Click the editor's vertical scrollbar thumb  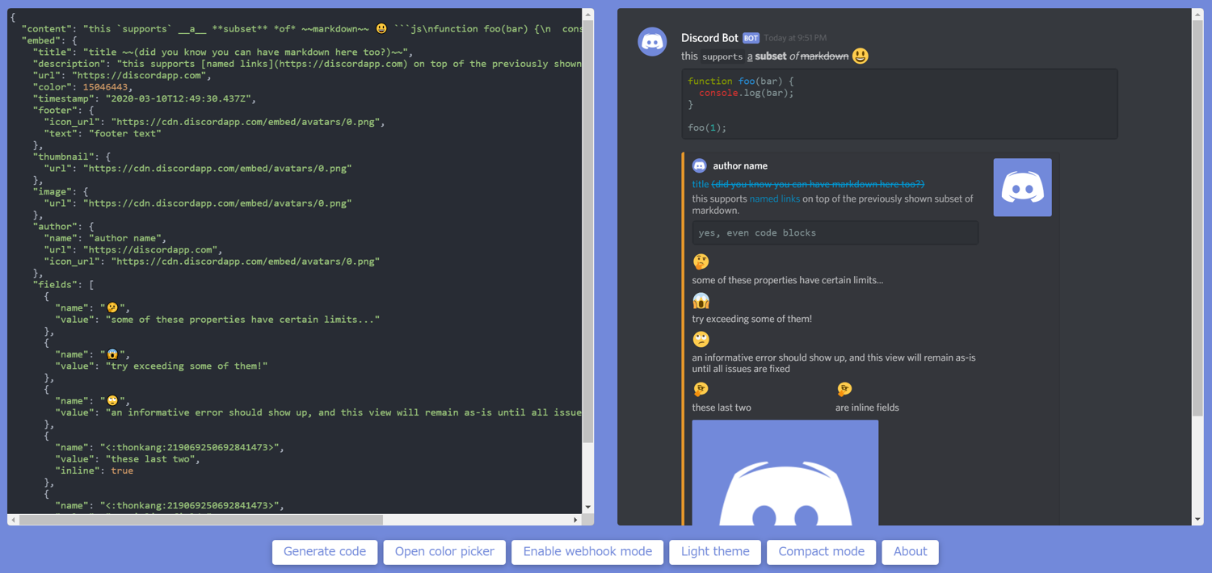[x=587, y=232]
